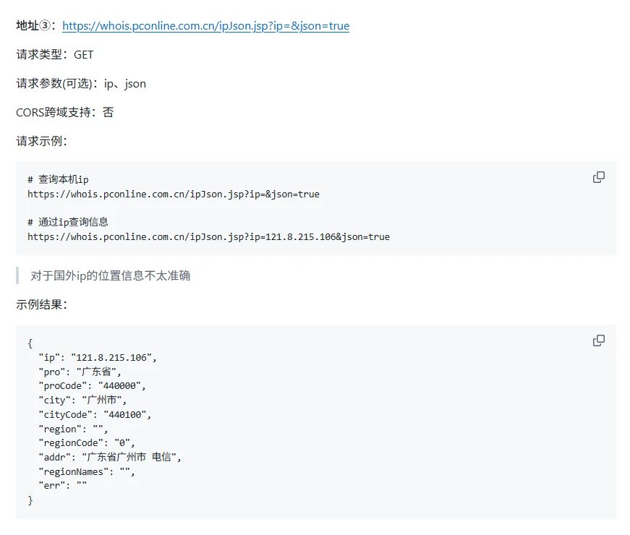Click the "ip": "121.8.215.106" JSON line
Screen dimensions: 630x535
97,357
